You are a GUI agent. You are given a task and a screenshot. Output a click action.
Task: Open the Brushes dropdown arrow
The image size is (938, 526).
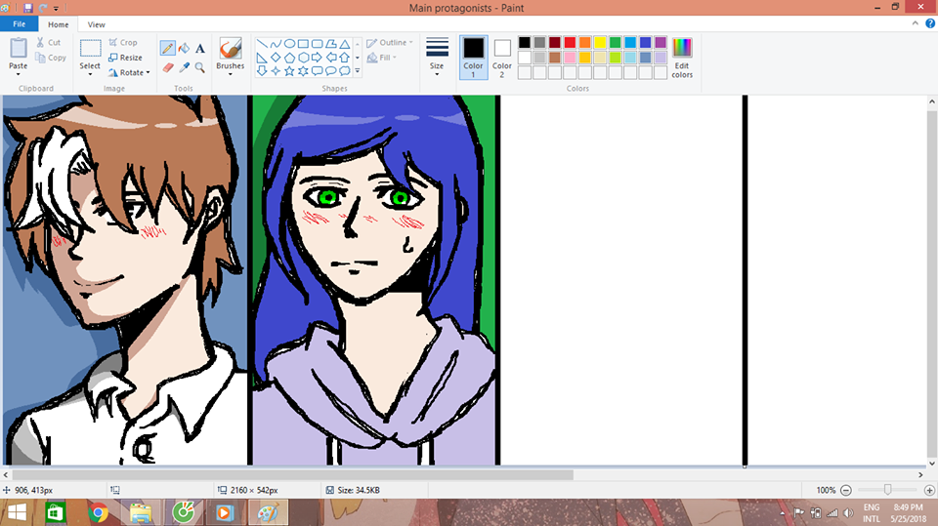(231, 75)
